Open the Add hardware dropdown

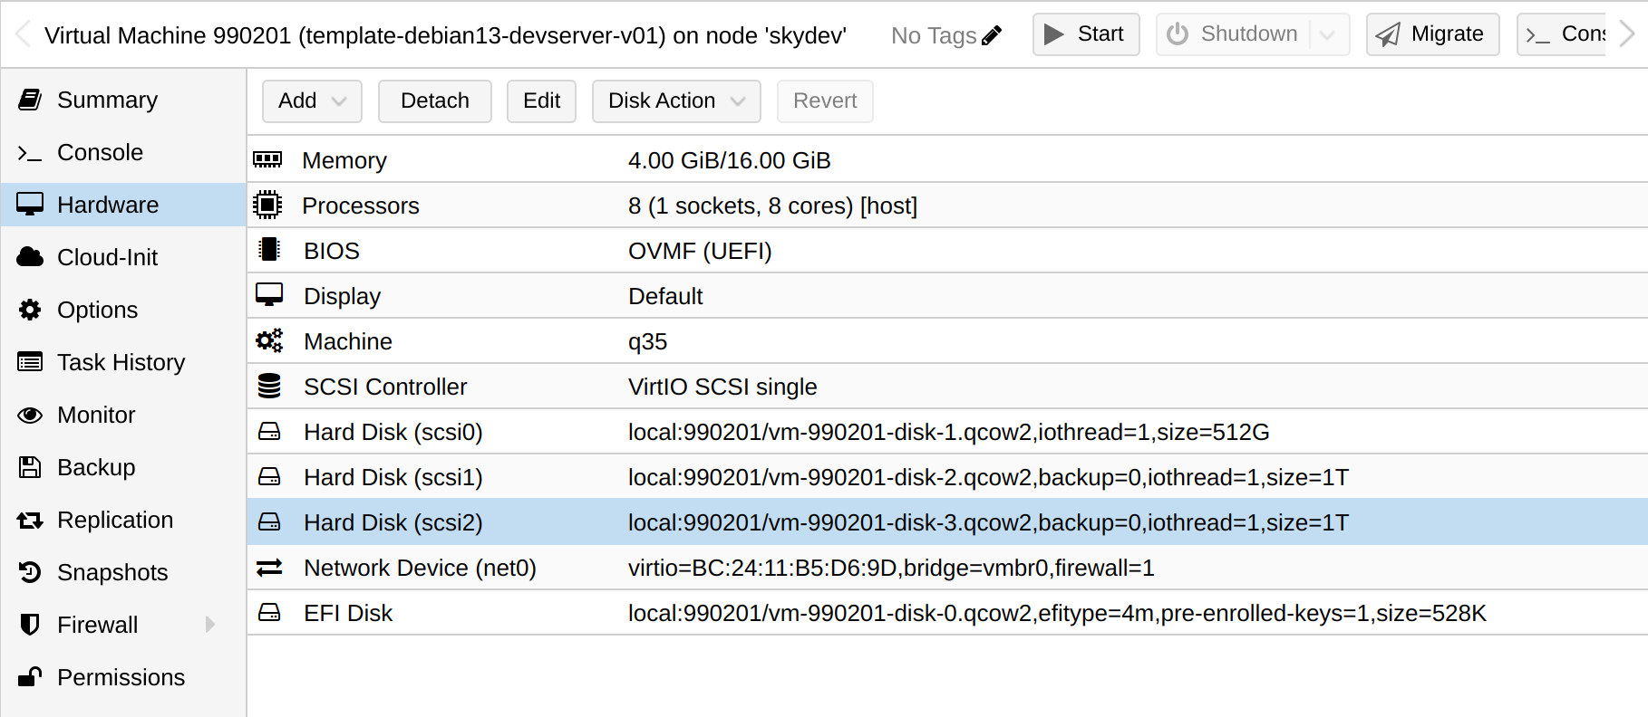[312, 100]
